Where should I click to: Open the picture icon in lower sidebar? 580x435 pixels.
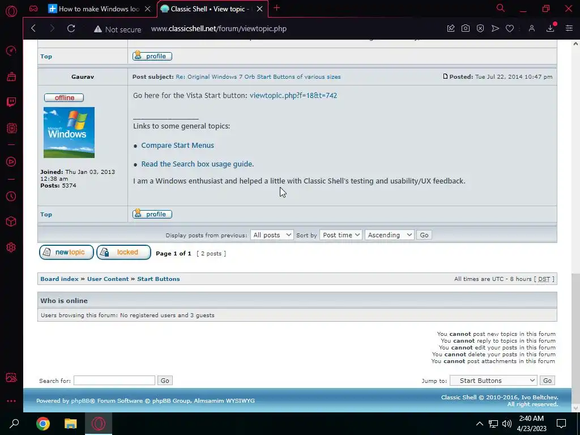(11, 377)
